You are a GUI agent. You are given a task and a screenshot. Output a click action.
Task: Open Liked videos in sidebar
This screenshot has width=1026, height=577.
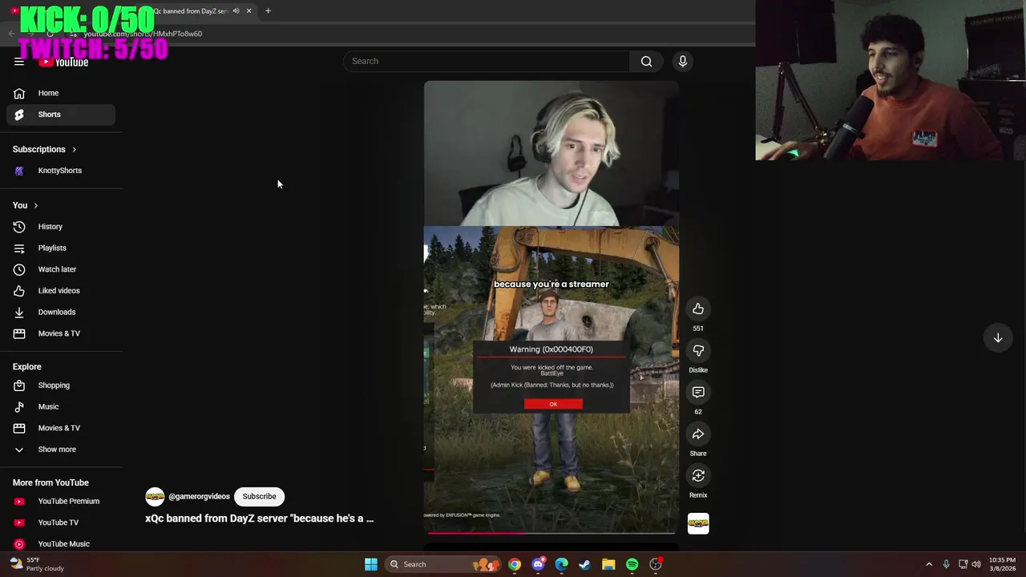(x=61, y=291)
